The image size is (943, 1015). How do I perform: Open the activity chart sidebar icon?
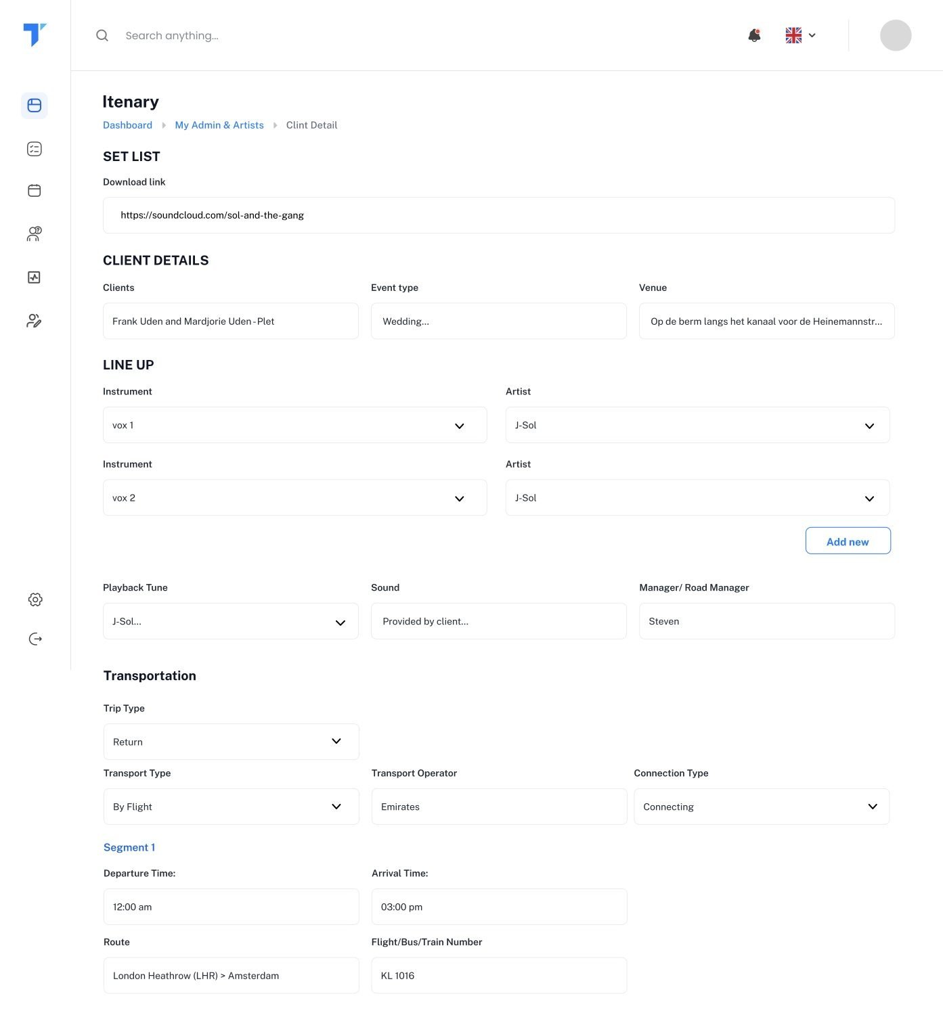(x=35, y=277)
